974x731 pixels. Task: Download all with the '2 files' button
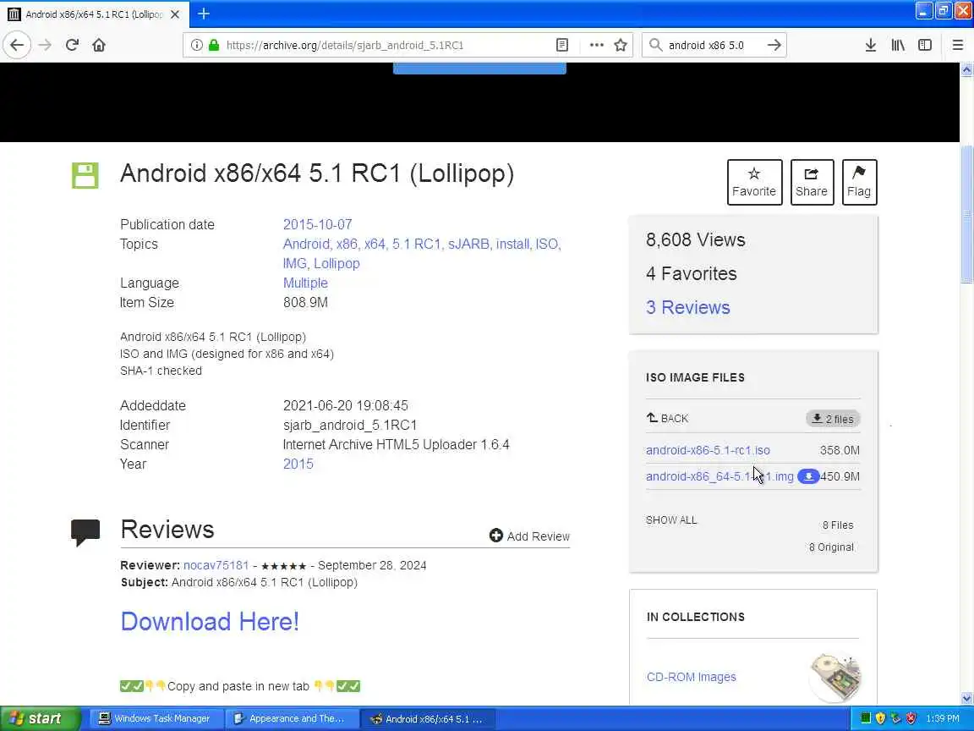coord(833,419)
